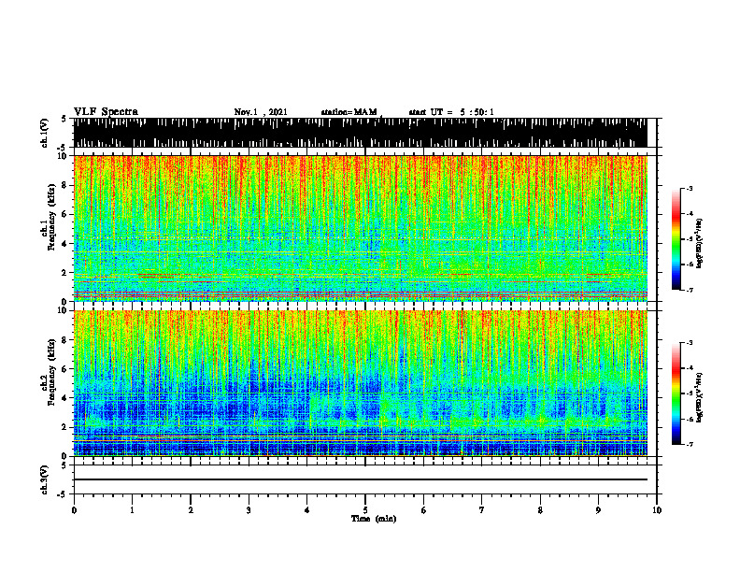Click the 'ch.1(V)' waveform axis label
The image size is (740, 572).
tap(45, 133)
